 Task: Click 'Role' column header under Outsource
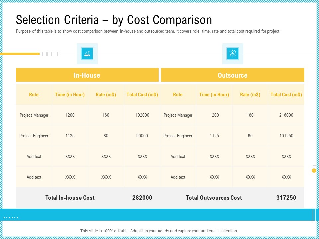pos(178,95)
